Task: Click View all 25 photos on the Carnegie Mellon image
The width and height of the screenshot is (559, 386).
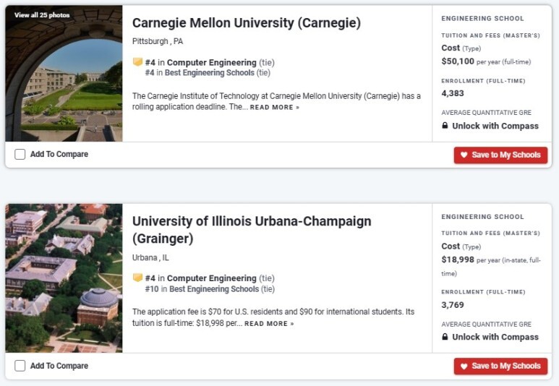Action: click(x=42, y=15)
